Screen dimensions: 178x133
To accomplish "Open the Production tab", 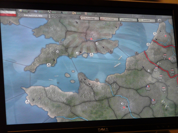I will click(109, 19).
